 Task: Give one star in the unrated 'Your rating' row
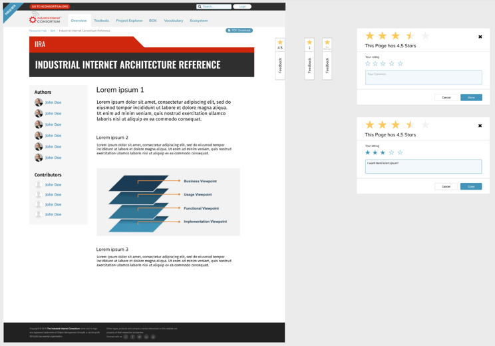coord(368,63)
